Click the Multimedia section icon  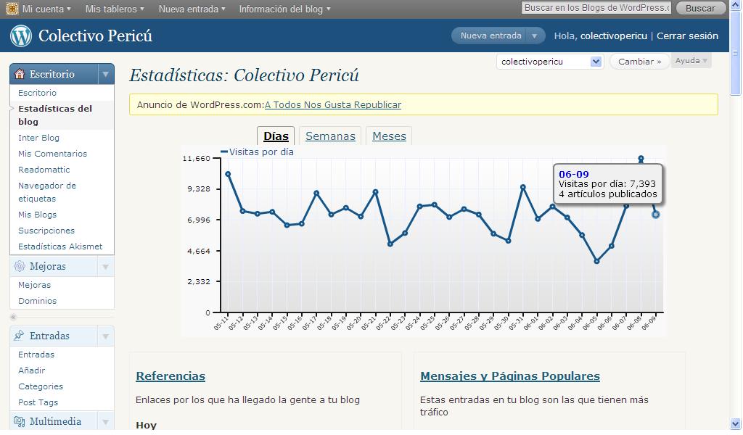pyautogui.click(x=20, y=421)
